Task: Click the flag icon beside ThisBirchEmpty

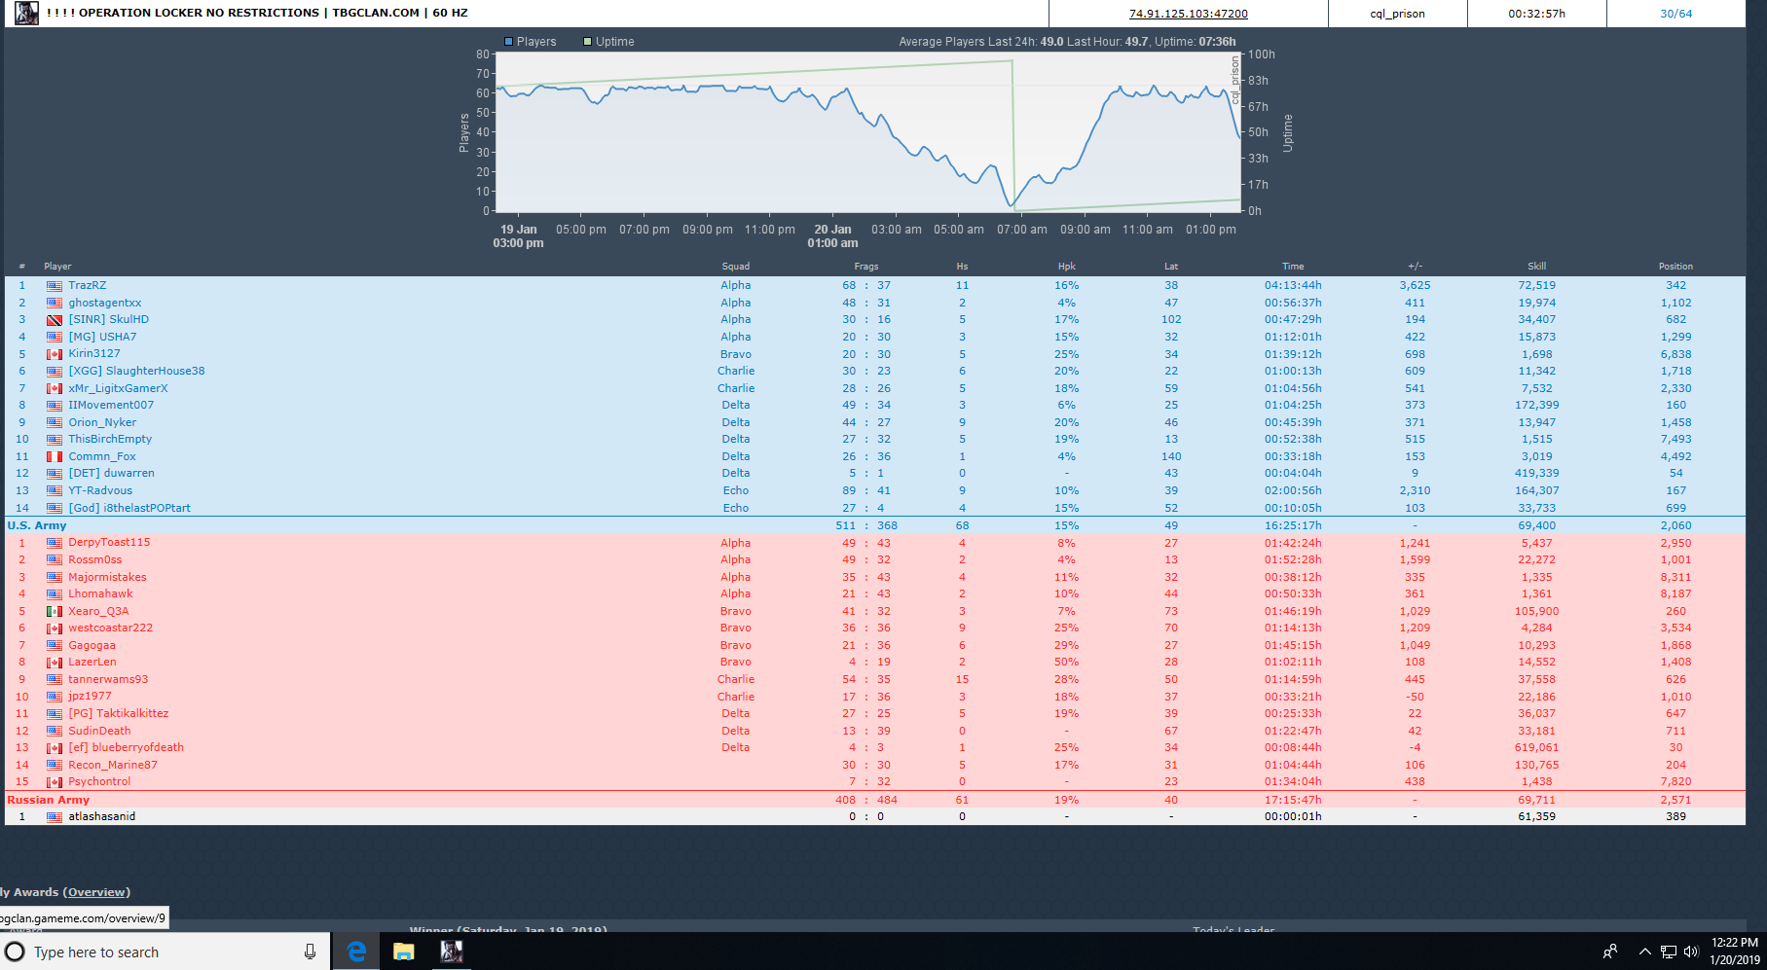Action: [x=55, y=440]
